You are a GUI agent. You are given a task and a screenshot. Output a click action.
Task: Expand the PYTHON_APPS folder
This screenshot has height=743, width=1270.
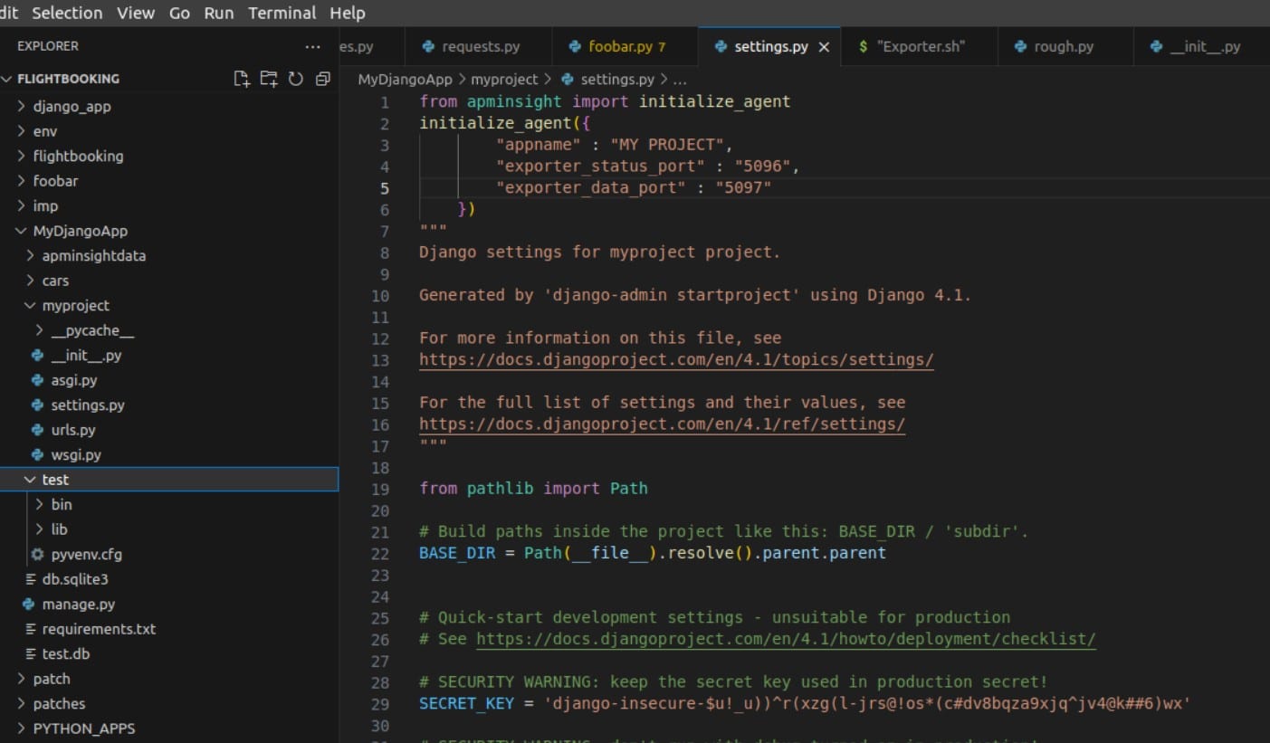tap(22, 729)
